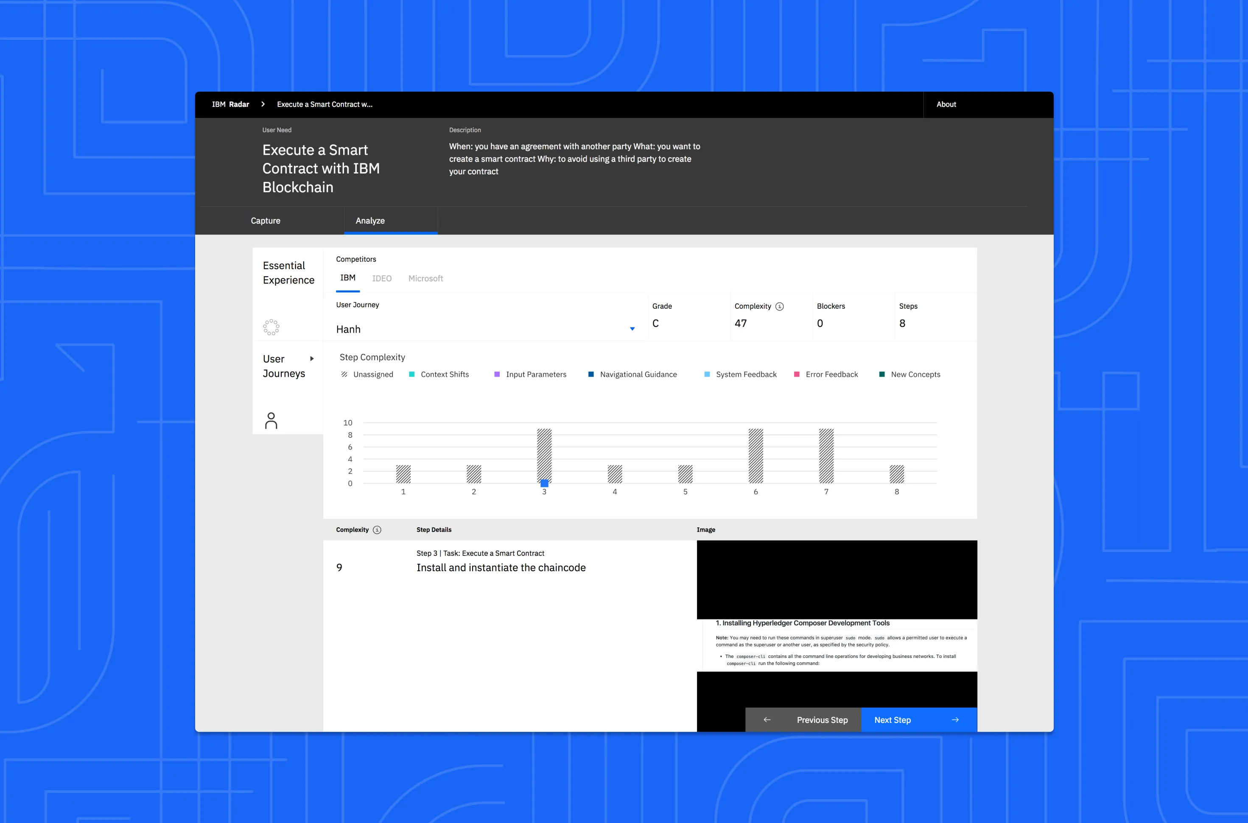Click info icon next to Complexity score

coord(779,307)
